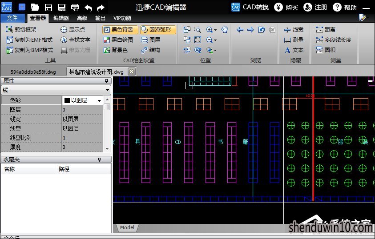This screenshot has height=239, width=375.
Task: Save the drawing with floppy icon
Action: (48, 8)
